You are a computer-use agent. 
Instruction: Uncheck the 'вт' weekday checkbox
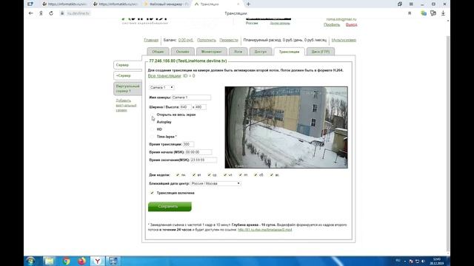point(194,175)
